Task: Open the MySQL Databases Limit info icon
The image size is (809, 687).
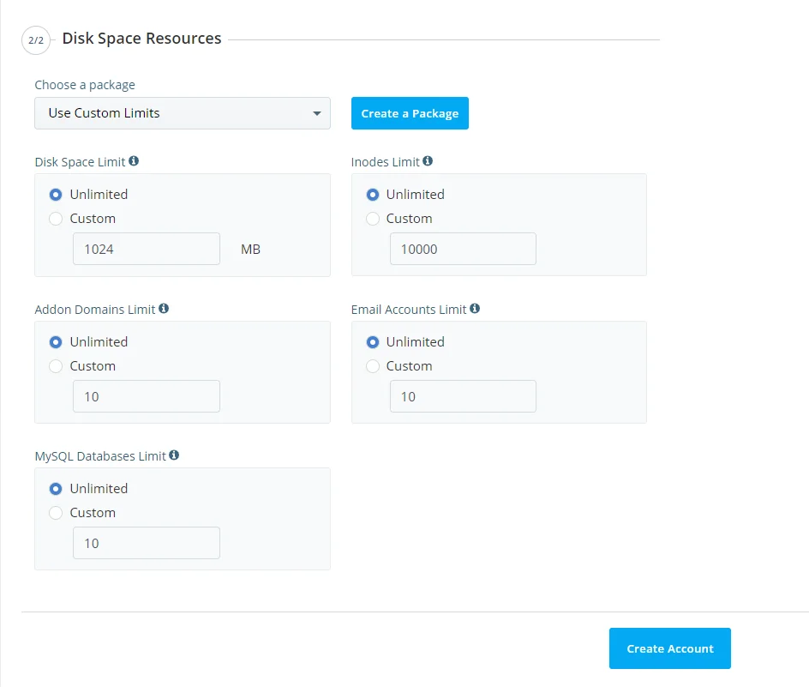Action: (x=174, y=455)
